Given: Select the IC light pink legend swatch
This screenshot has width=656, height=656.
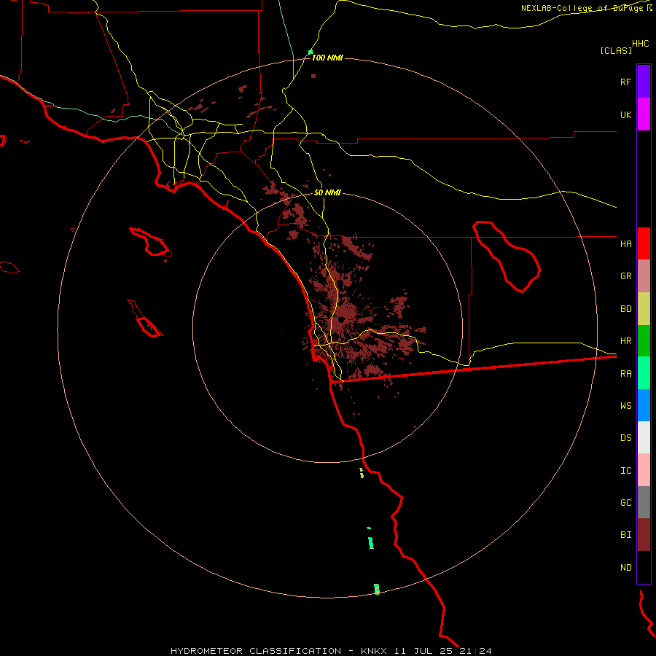Looking at the screenshot, I should click(644, 470).
